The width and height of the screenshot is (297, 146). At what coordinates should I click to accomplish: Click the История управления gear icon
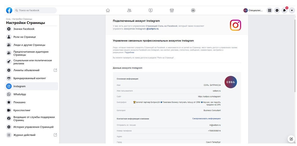pos(9,127)
